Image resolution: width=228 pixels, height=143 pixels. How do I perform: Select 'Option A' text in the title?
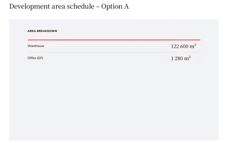click(115, 7)
